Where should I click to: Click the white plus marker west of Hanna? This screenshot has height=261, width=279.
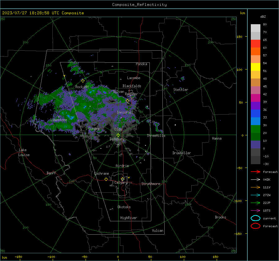tap(175, 125)
